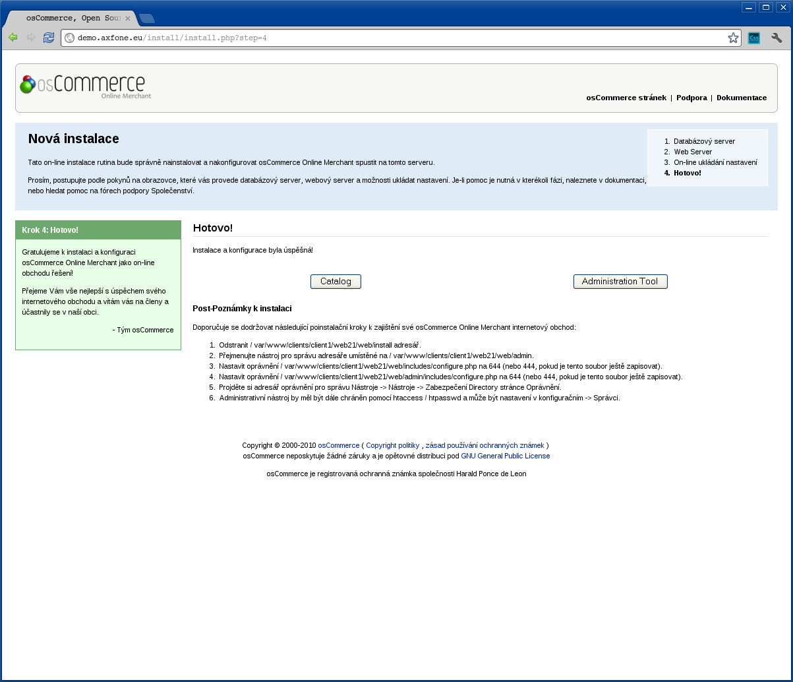Screen dimensions: 793x682
Task: Click the address bar URL field
Action: [396, 38]
